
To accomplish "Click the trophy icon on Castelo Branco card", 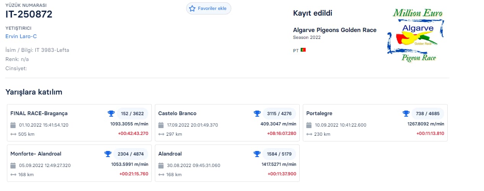I will pos(257,114).
